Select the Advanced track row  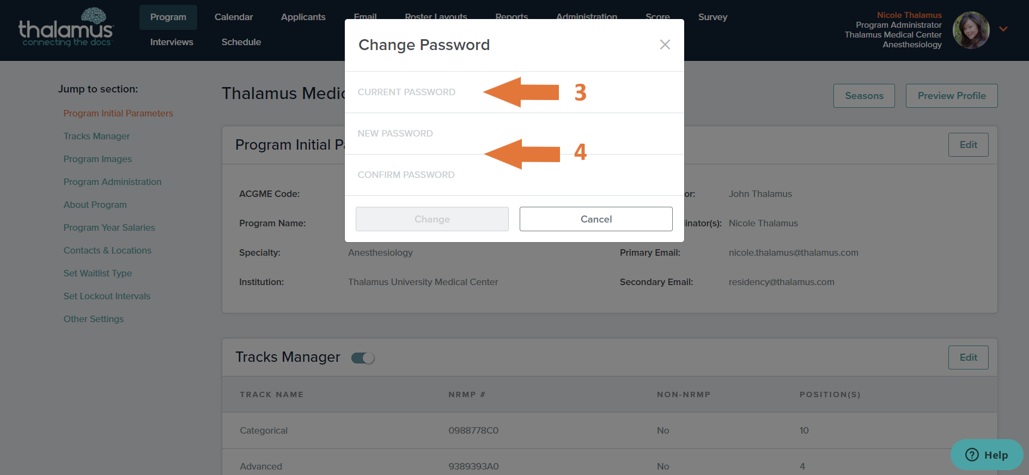point(610,462)
